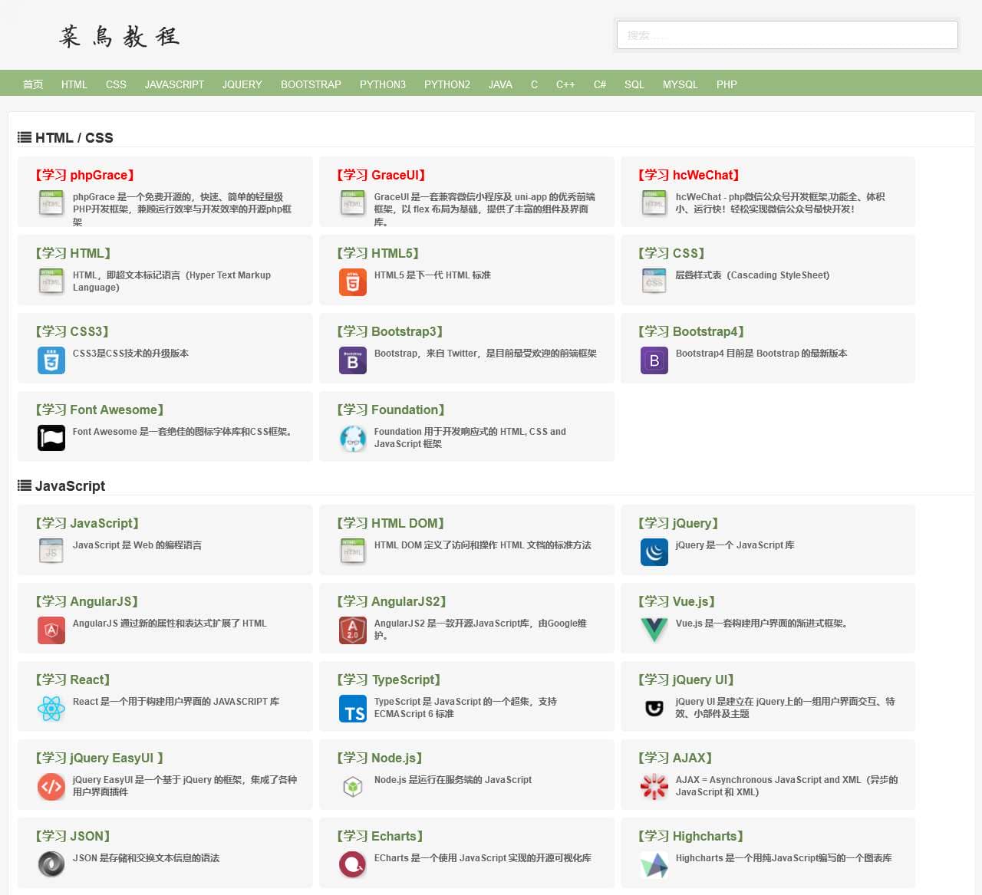The width and height of the screenshot is (982, 895).
Task: Click the blue TypeScript TS icon
Action: pyautogui.click(x=353, y=708)
